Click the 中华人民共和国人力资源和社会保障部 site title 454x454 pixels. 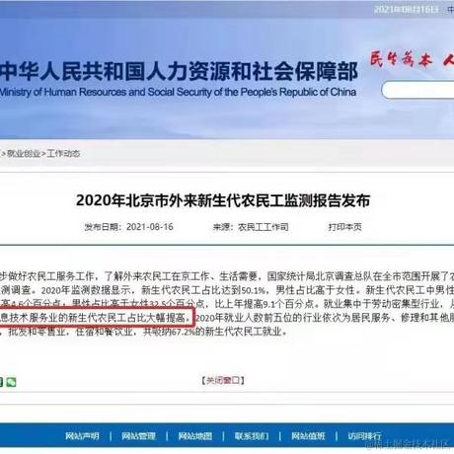[x=179, y=71]
